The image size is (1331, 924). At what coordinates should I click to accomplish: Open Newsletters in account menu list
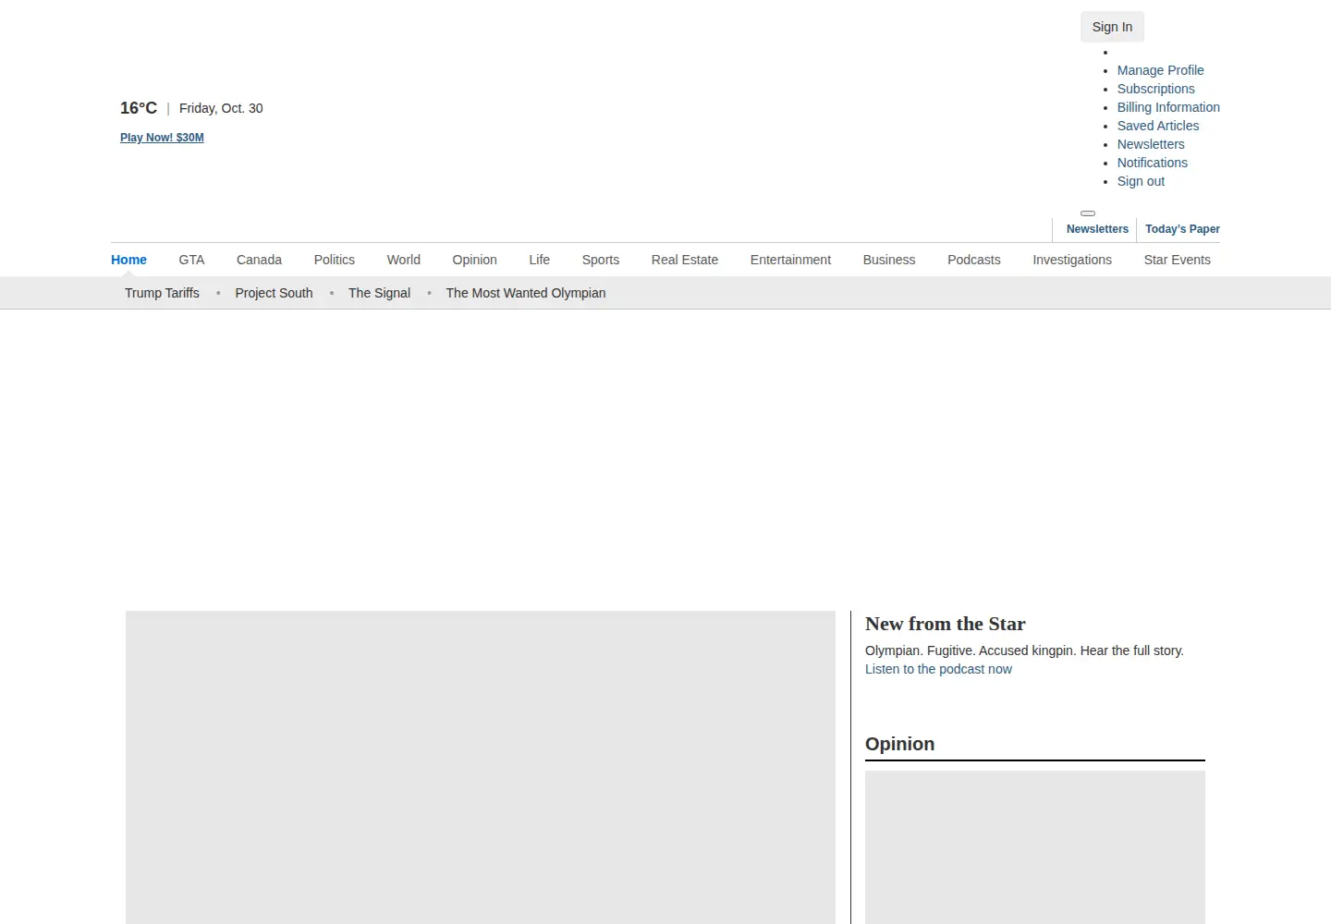coord(1151,144)
